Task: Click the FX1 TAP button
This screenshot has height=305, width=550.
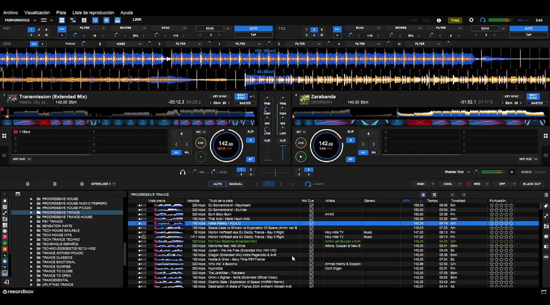Action: [x=253, y=35]
